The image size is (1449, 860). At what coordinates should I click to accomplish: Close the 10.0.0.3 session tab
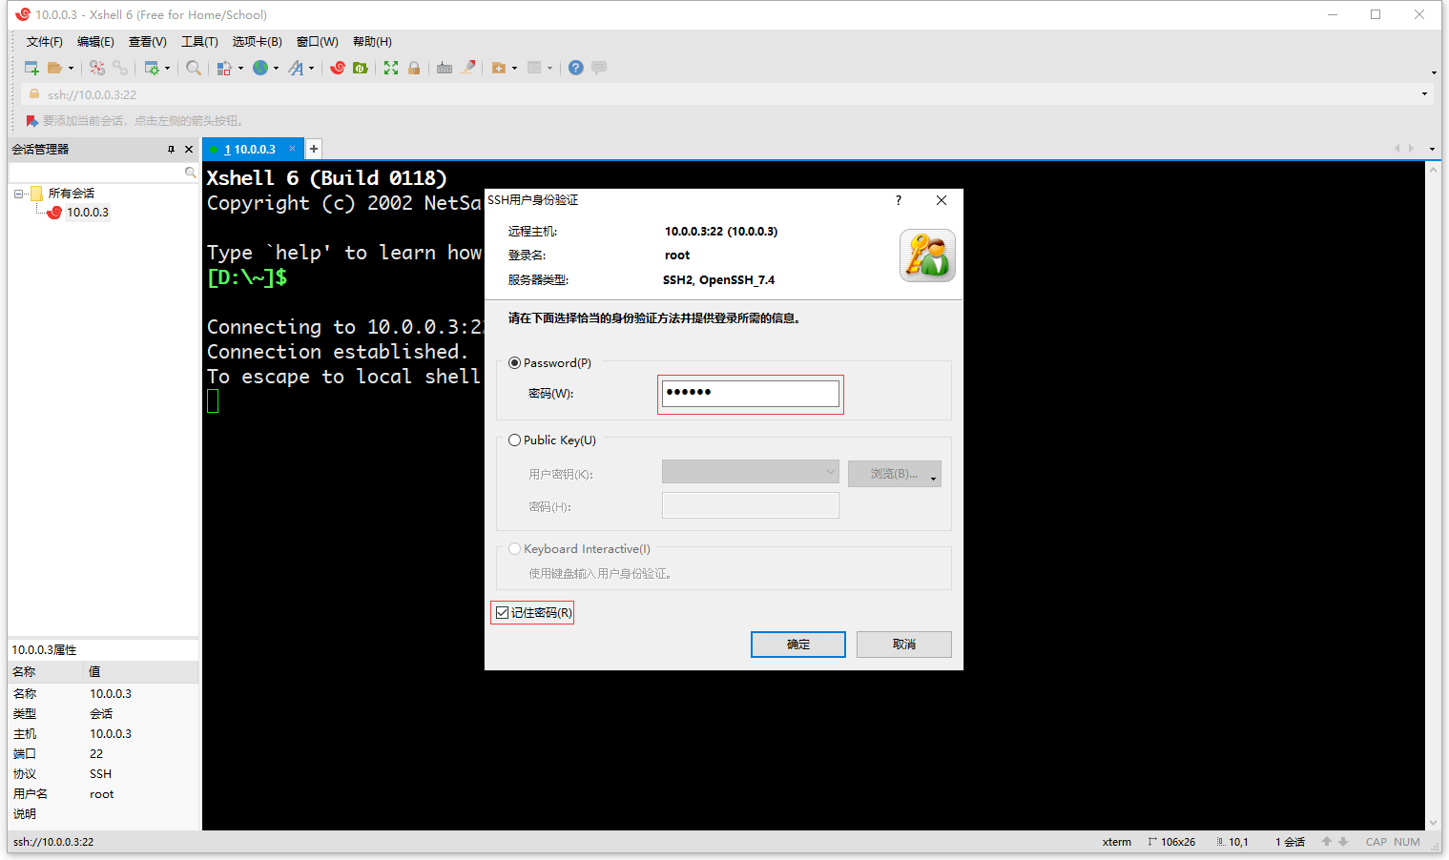click(292, 149)
